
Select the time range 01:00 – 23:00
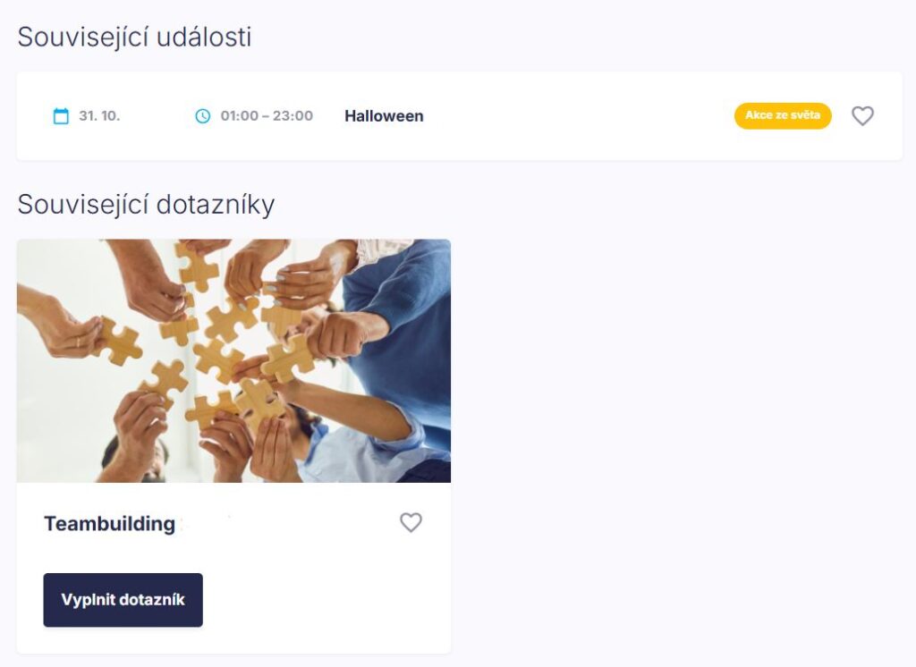point(267,115)
